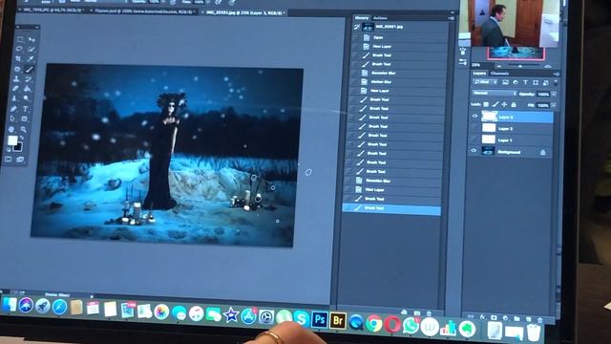Select the Zoom tool in the toolbox

[x=24, y=130]
